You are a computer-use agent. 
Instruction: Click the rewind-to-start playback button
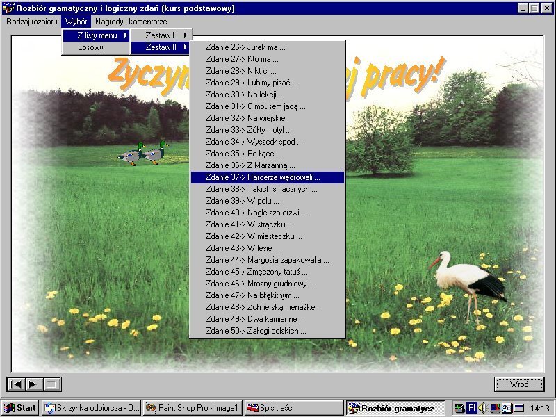tap(15, 384)
